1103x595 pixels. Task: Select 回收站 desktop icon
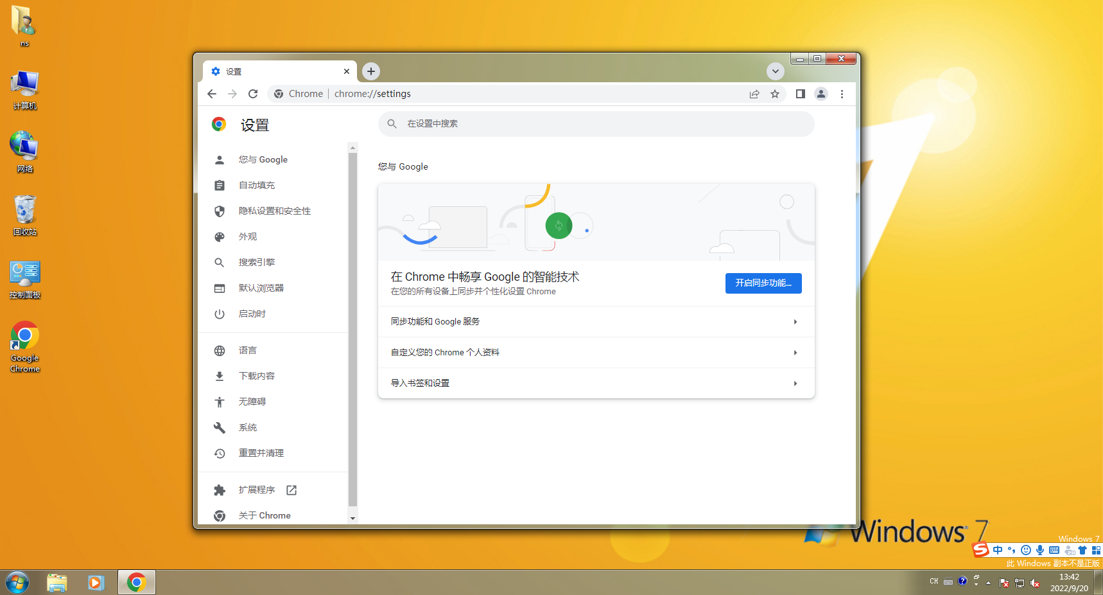coord(25,215)
